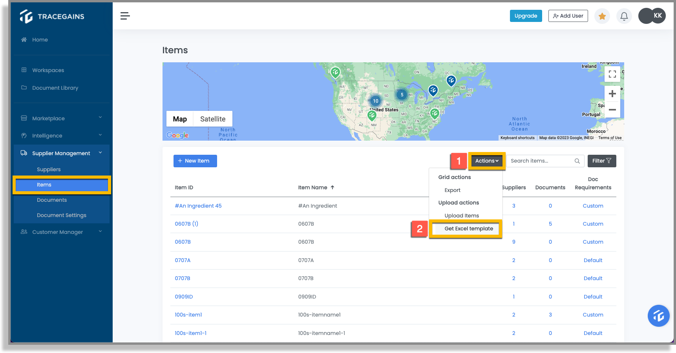Click the Marketplace icon in sidebar
The image size is (676, 353).
coord(24,118)
